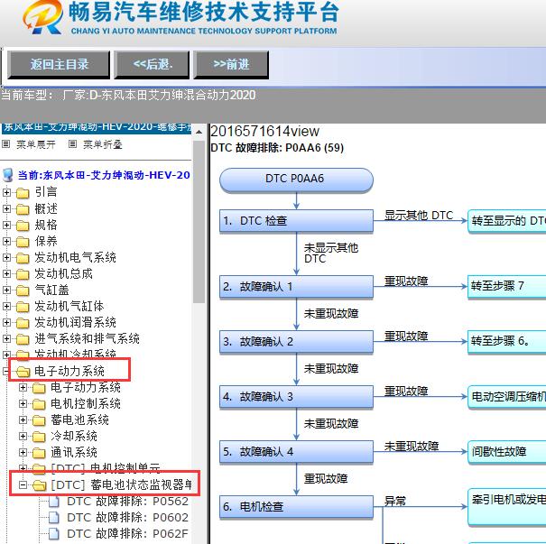This screenshot has height=544, width=546.
Task: Open DTC 故障排除: P062F page
Action: click(127, 533)
